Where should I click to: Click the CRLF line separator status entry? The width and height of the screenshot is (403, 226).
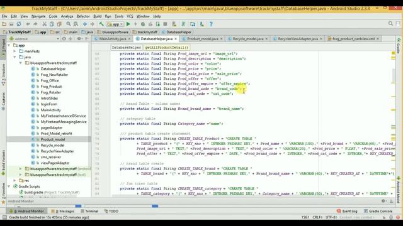[317, 217]
